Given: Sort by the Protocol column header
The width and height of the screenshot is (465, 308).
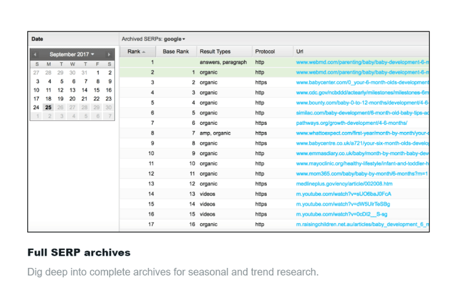Looking at the screenshot, I should tap(272, 52).
